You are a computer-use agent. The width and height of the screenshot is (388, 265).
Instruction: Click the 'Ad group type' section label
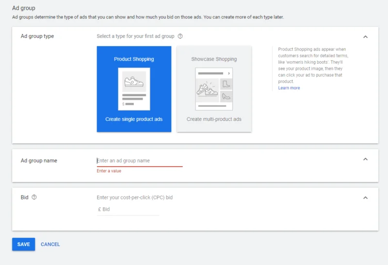click(x=37, y=36)
